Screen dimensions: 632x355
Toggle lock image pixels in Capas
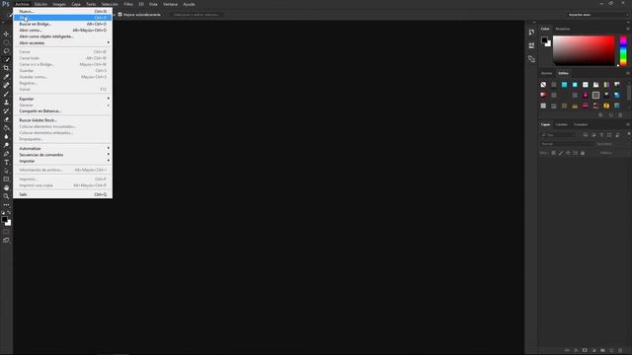561,153
